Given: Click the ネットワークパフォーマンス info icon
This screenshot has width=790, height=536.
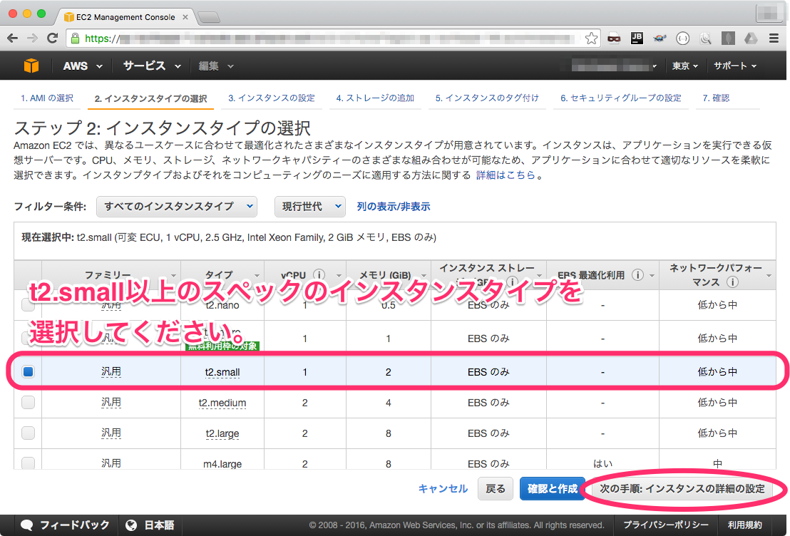Looking at the screenshot, I should point(732,282).
